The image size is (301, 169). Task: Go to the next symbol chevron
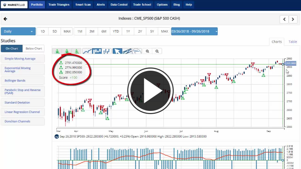pos(293,19)
